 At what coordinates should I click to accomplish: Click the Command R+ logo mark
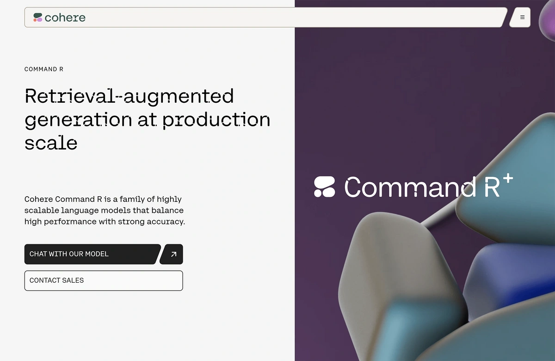pyautogui.click(x=325, y=187)
